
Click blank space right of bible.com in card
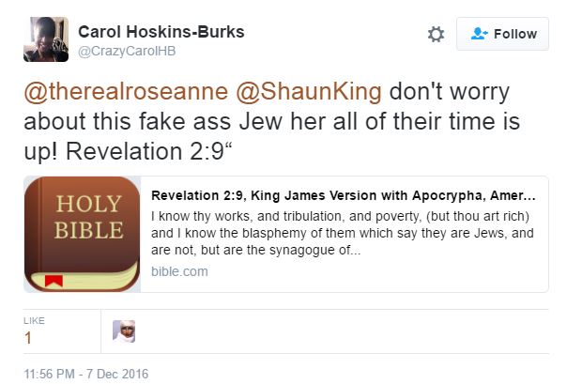(x=376, y=272)
